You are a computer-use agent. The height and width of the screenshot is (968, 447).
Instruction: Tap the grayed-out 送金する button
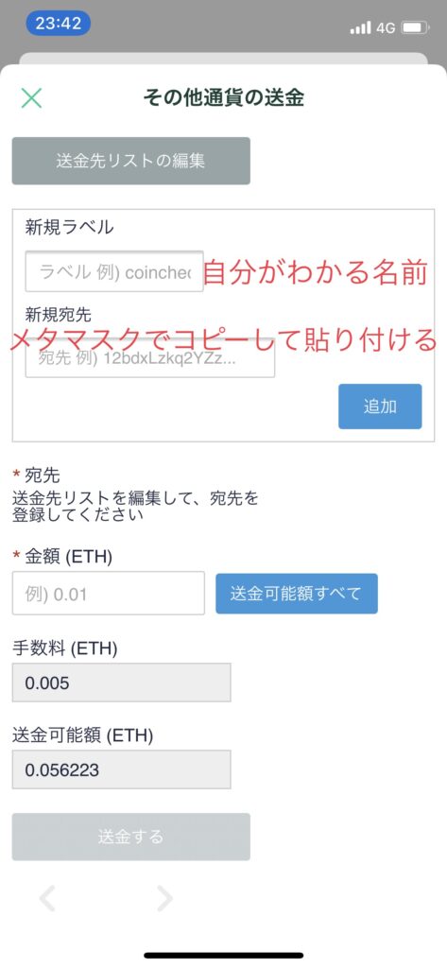pos(131,837)
